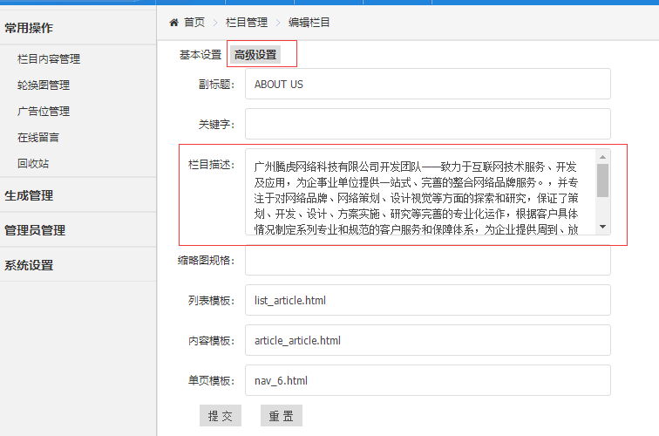View 在线留言 in the sidebar
The height and width of the screenshot is (436, 659).
click(38, 138)
